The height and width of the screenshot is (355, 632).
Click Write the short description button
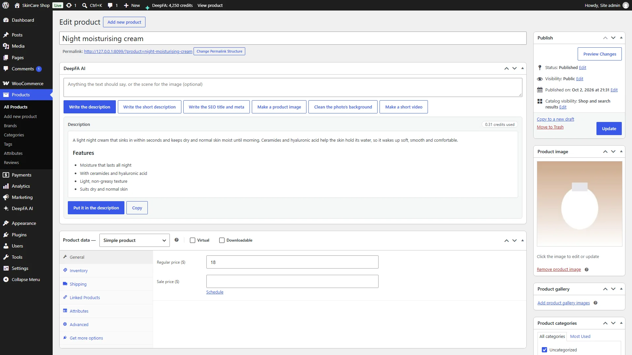(x=149, y=107)
